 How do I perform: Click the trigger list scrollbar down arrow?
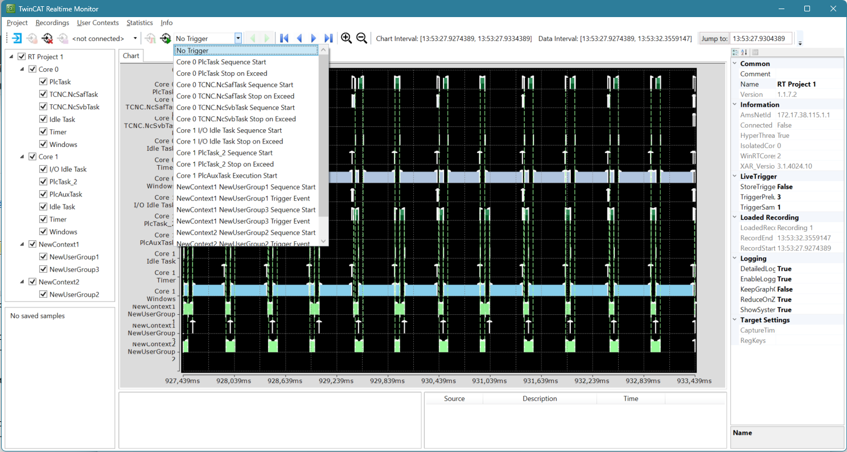[x=324, y=241]
